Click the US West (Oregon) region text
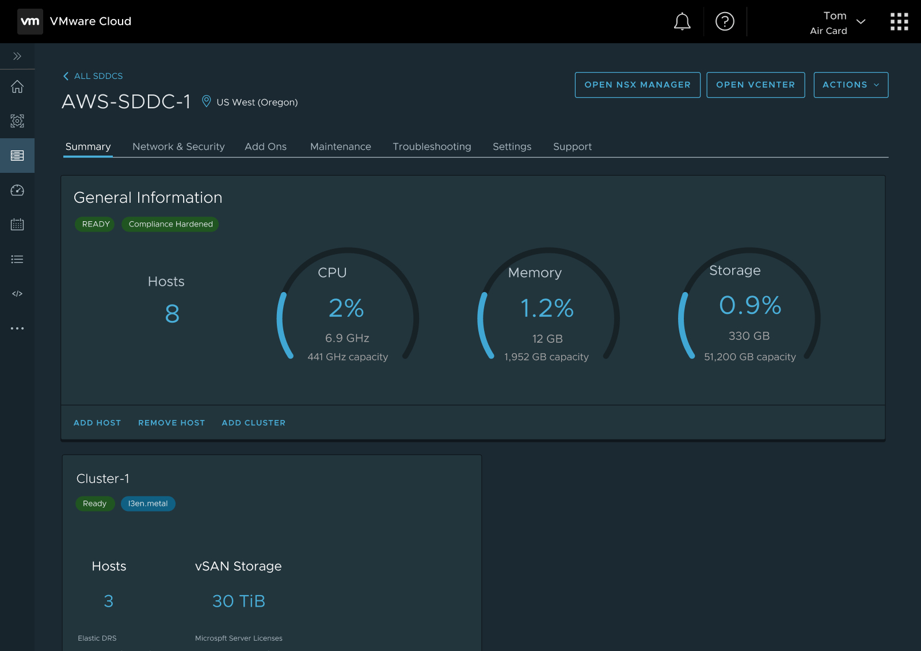This screenshot has height=651, width=921. (257, 102)
